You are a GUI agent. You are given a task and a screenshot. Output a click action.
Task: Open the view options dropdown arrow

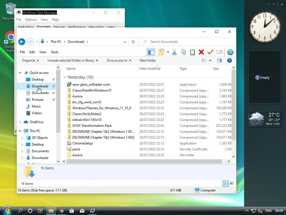coord(210,60)
